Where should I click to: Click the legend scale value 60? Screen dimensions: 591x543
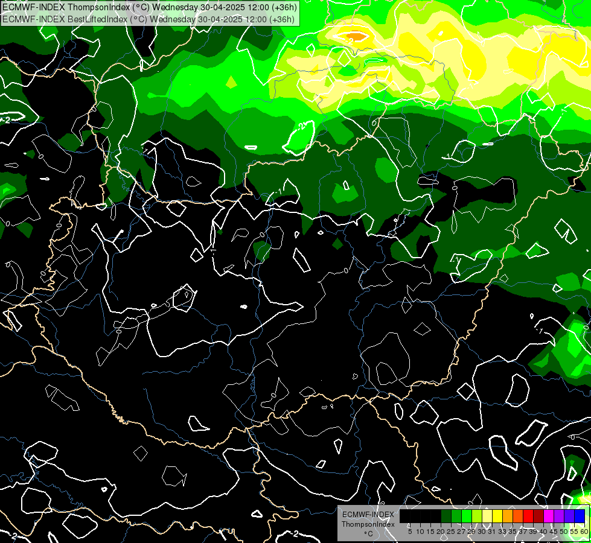coord(584,532)
